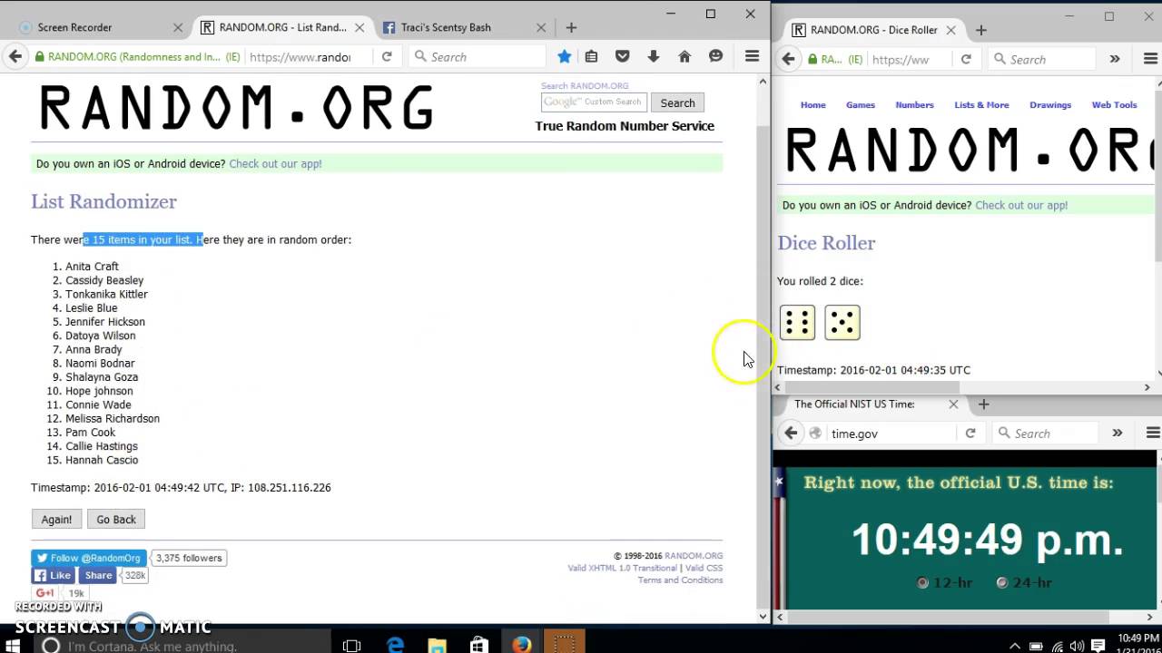Screen dimensions: 1162x653
Task: Select the 24-hr time format
Action: [1002, 582]
